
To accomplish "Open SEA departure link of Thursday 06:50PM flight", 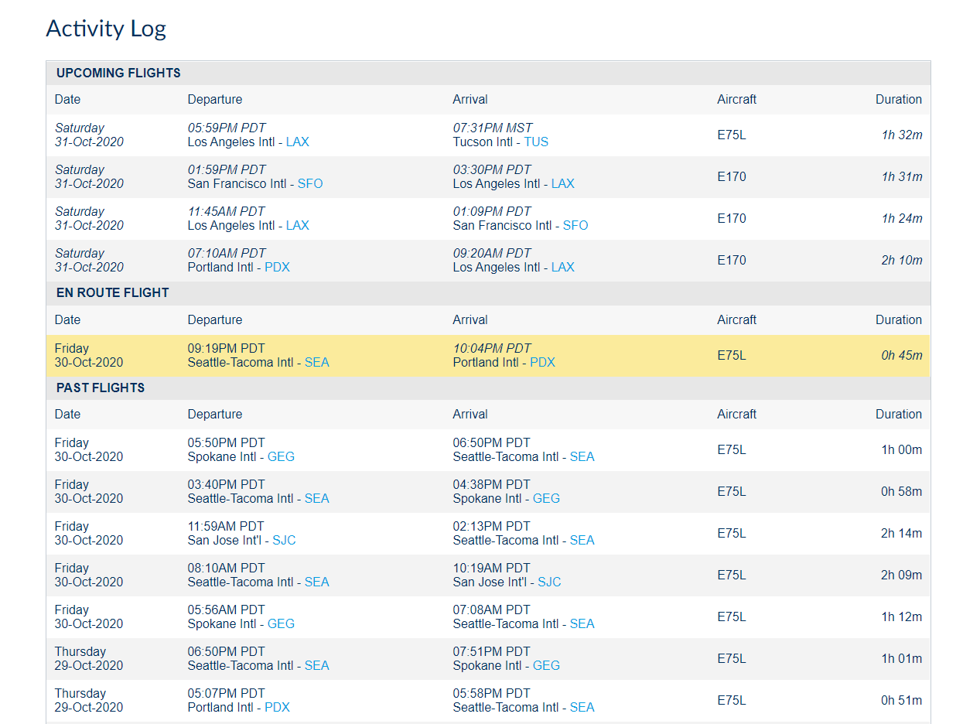I will pyautogui.click(x=317, y=666).
